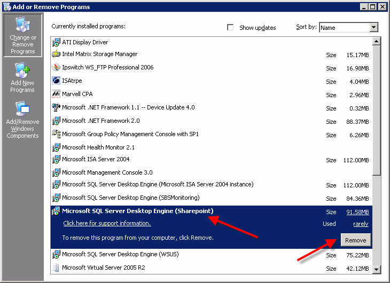Click the Microsoft Virtual Server 2005 R2 icon
Image resolution: width=390 pixels, height=283 pixels.
[56, 268]
